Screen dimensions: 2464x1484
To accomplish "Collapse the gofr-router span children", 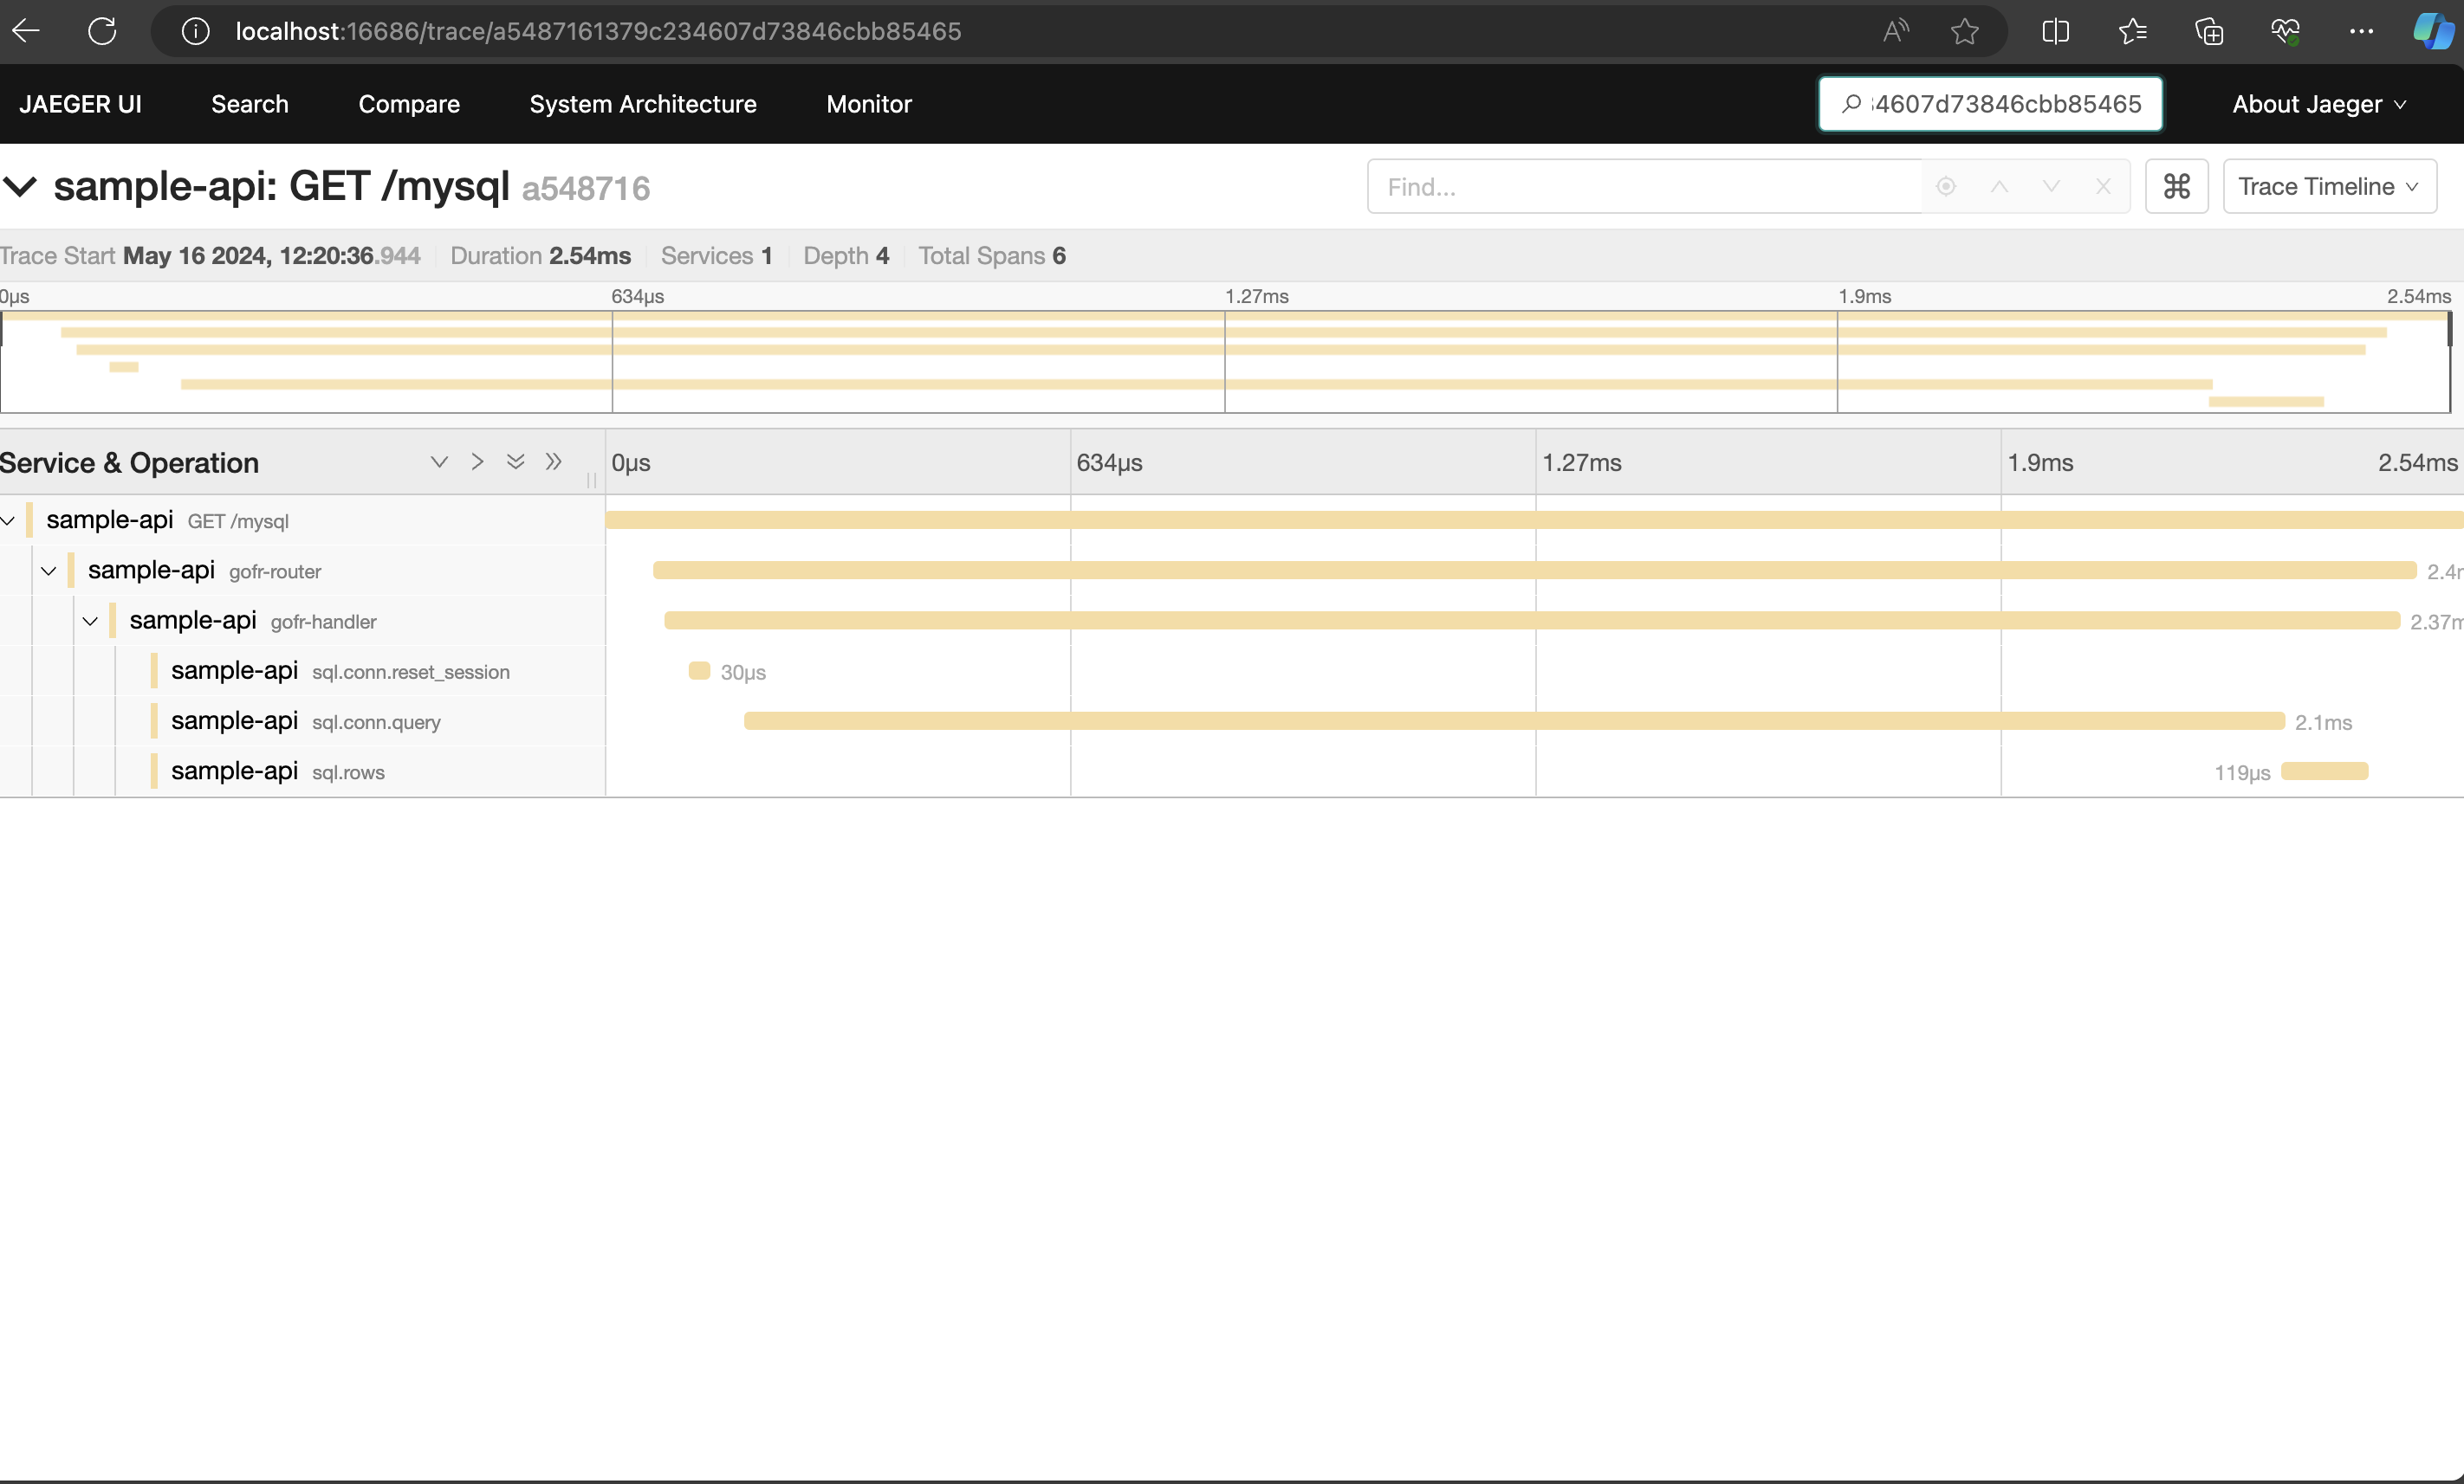I will click(x=48, y=571).
